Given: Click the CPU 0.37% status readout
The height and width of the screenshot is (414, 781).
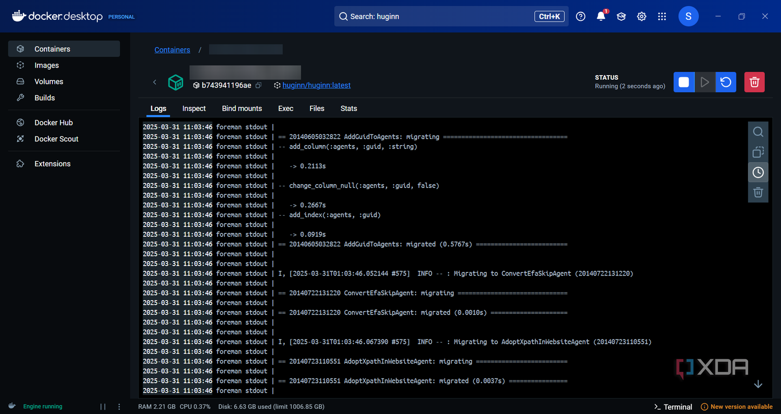Looking at the screenshot, I should pyautogui.click(x=195, y=407).
